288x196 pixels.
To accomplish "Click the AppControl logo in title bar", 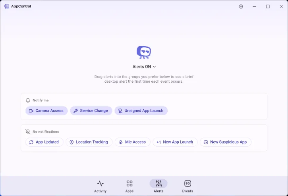I will (x=7, y=6).
